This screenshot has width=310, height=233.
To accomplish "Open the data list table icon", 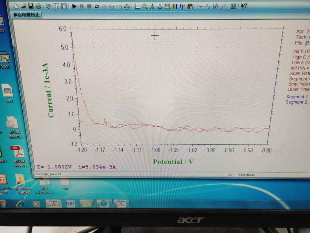I will (x=233, y=6).
